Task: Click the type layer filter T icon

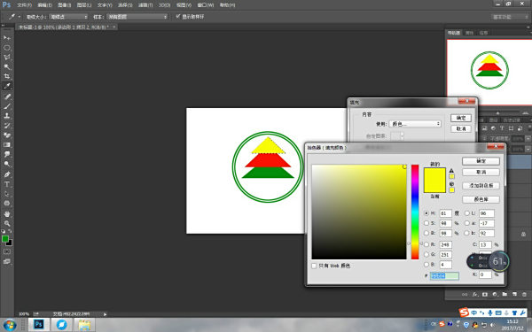Action: click(502, 128)
